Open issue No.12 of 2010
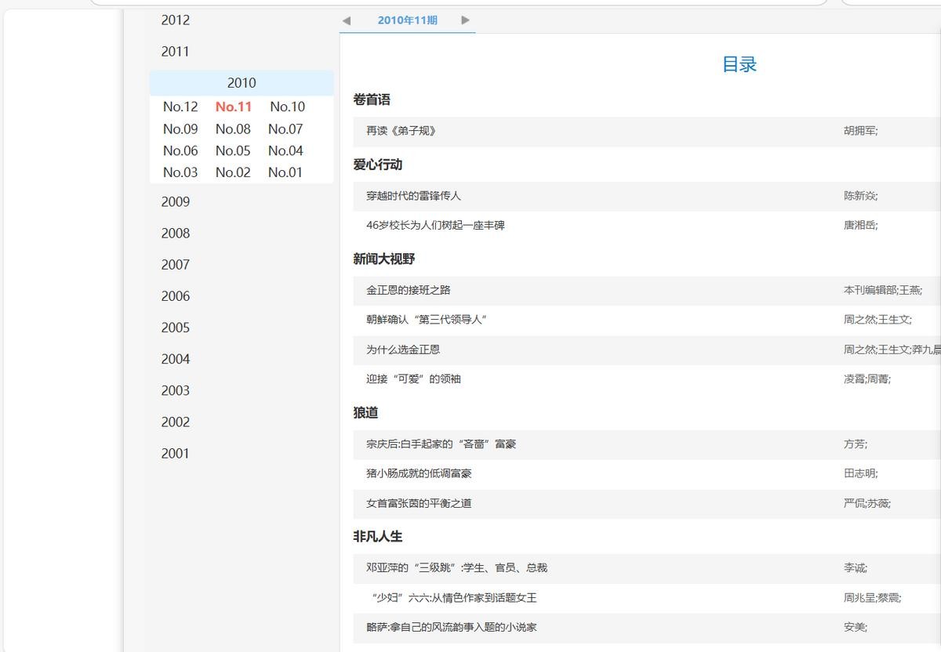Viewport: 941px width, 652px height. [x=180, y=107]
